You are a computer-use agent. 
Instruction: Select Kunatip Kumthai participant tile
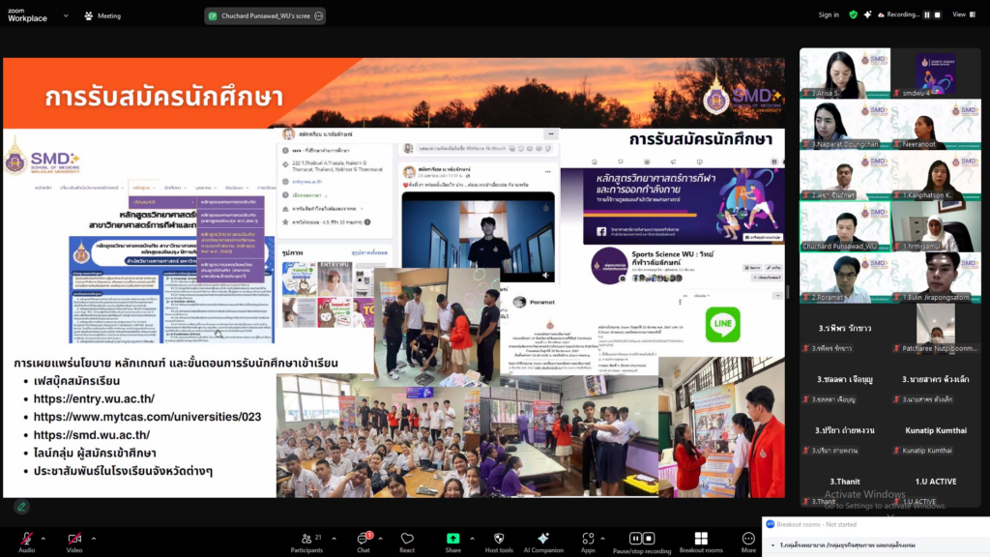[936, 430]
